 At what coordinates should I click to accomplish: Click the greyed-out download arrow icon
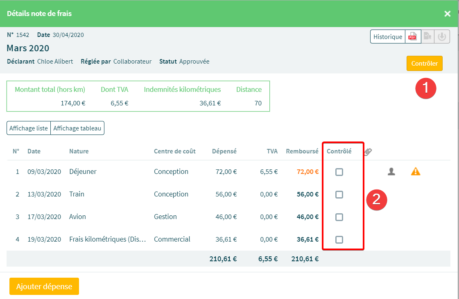(441, 37)
